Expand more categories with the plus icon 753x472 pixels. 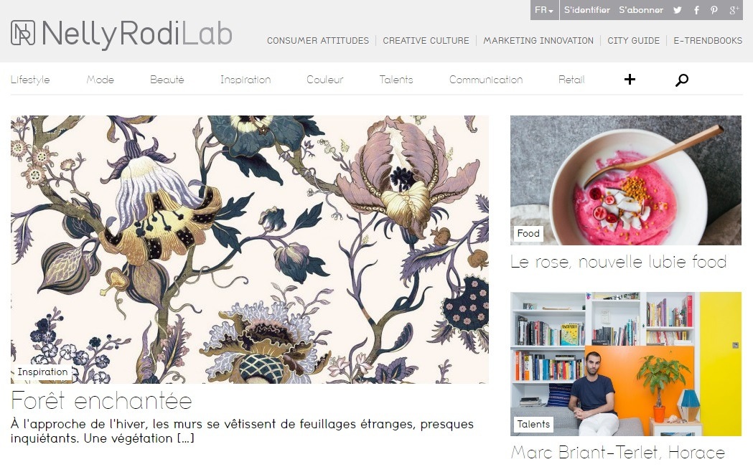(630, 79)
